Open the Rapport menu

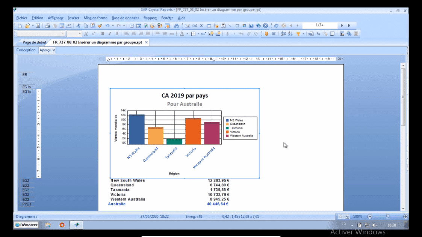pyautogui.click(x=150, y=18)
